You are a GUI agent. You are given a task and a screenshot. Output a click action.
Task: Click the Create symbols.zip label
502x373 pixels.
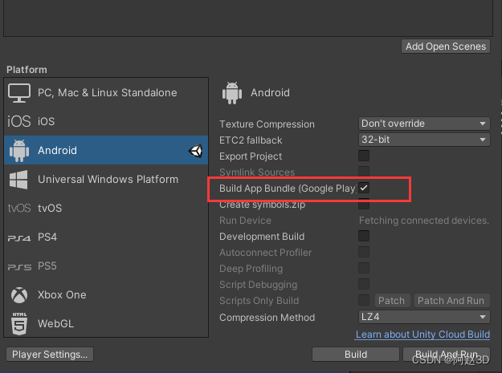pos(262,205)
